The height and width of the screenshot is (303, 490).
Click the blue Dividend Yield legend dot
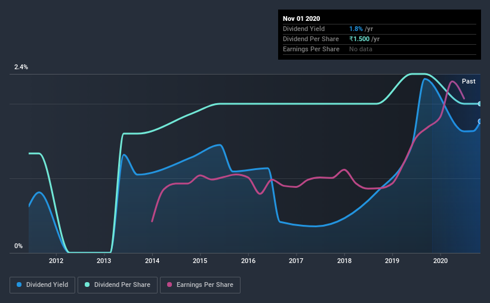pyautogui.click(x=19, y=285)
